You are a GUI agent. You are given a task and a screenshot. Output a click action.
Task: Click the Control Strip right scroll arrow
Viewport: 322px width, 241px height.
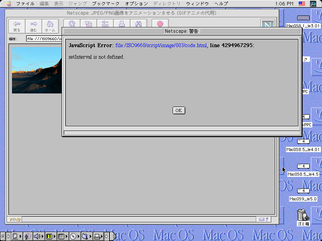[x=106, y=236]
